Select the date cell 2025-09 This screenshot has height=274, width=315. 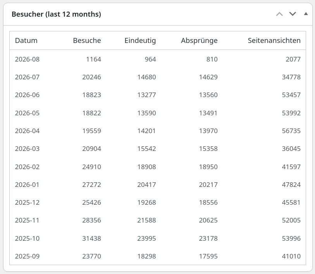pos(28,256)
